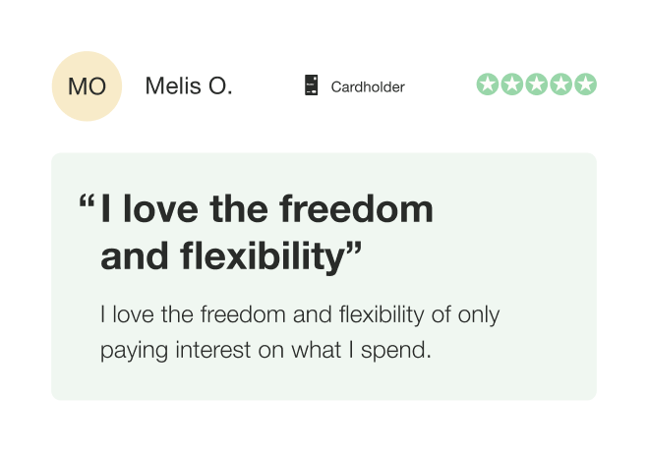The width and height of the screenshot is (648, 452).
Task: Click the word 'spend.' ending the review
Action: [x=396, y=351]
